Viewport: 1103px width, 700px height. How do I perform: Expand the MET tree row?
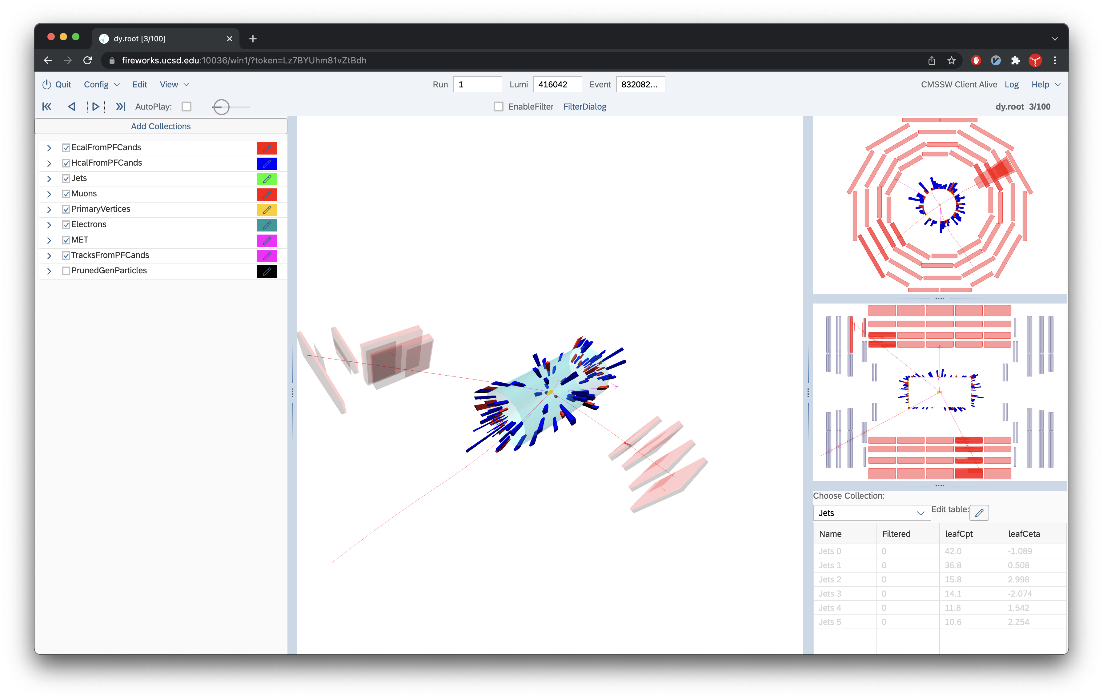(49, 240)
